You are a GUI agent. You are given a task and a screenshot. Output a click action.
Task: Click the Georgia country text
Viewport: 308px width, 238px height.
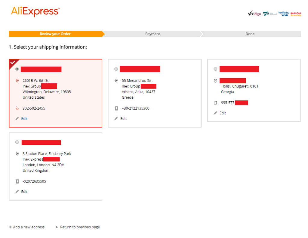coord(227,92)
